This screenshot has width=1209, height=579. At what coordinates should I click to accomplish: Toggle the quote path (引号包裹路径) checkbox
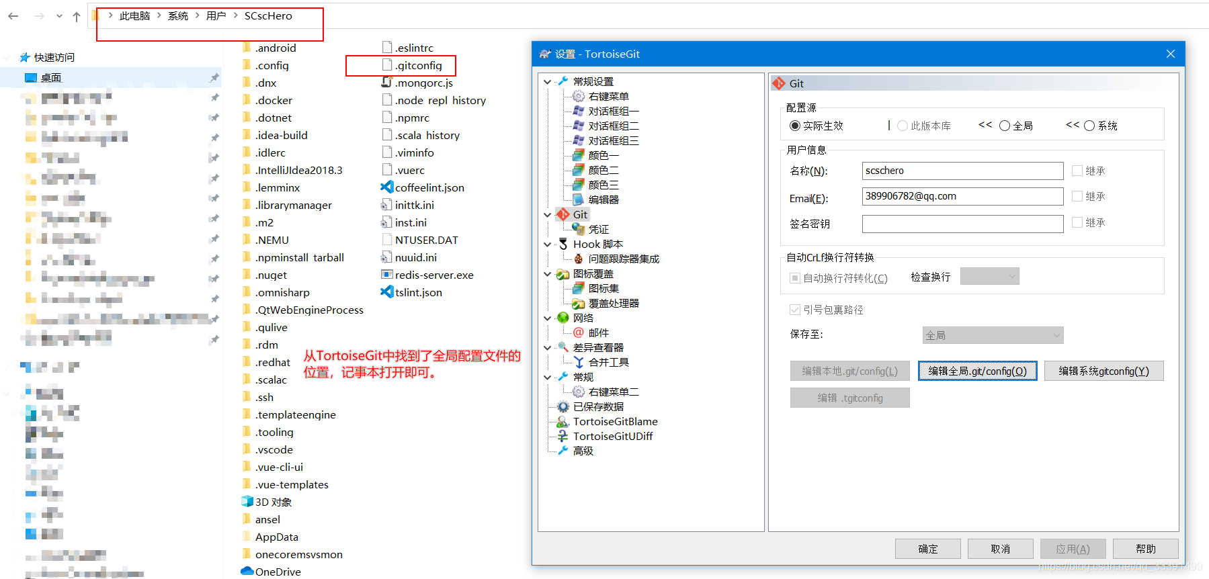coord(795,310)
